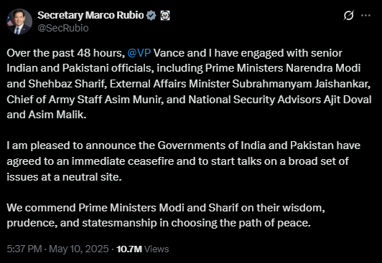Click the words 'Narendra Modi' in tweet
Image resolution: width=382 pixels, height=263 pixels.
click(323, 68)
